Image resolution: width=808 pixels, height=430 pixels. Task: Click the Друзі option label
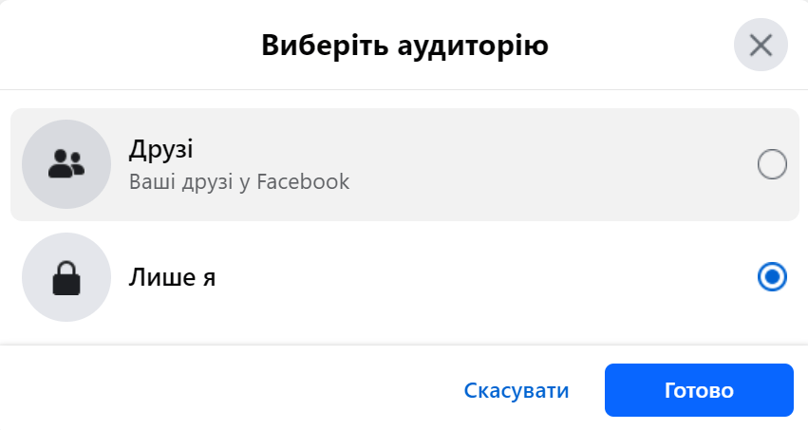click(161, 149)
